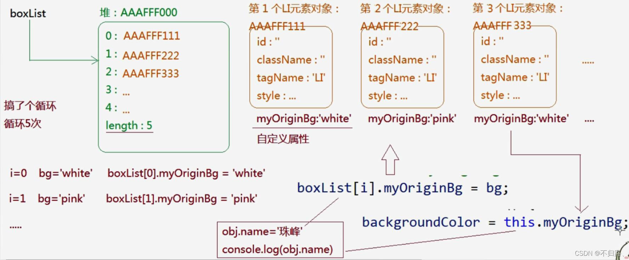Click heading 第1个LI元素对象
The width and height of the screenshot is (629, 260).
click(294, 9)
